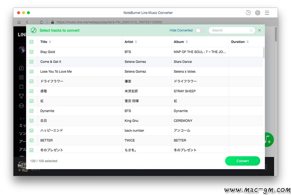Open the grid category sidebar icon
This screenshot has height=195, width=291.
(21, 77)
